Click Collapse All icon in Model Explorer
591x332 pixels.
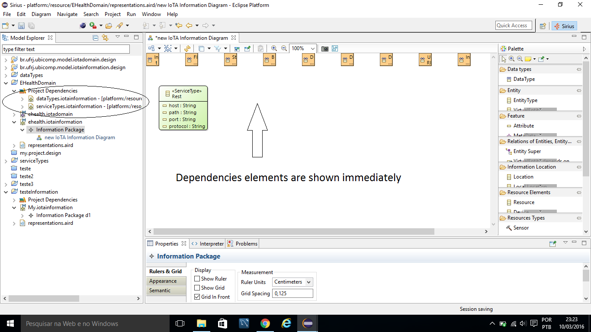[x=96, y=38]
